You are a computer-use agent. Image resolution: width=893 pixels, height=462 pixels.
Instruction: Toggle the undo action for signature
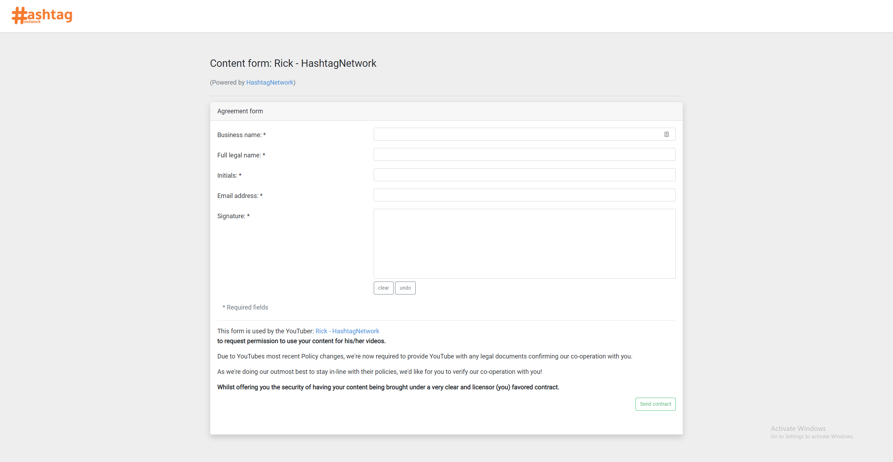tap(406, 287)
